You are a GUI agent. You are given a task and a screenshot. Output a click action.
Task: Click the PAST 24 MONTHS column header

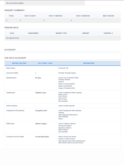coord(83,16)
